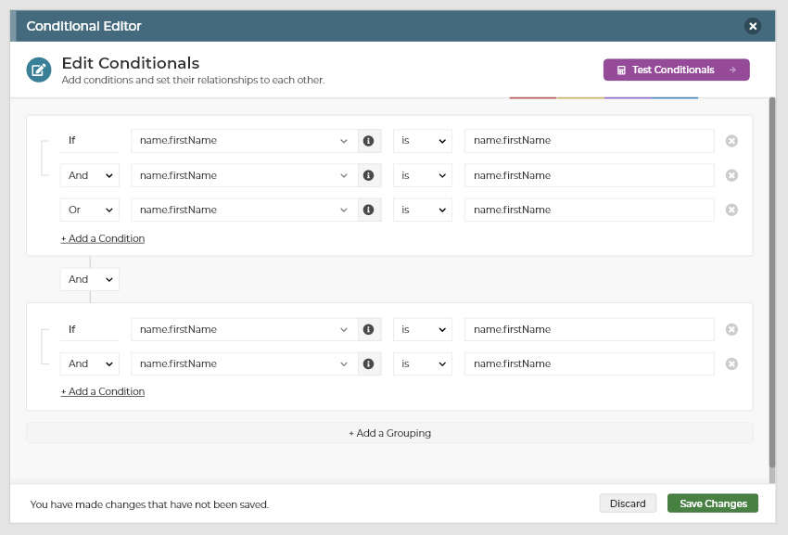The image size is (788, 535).
Task: Click '+ Add a Grouping'
Action: 389,433
